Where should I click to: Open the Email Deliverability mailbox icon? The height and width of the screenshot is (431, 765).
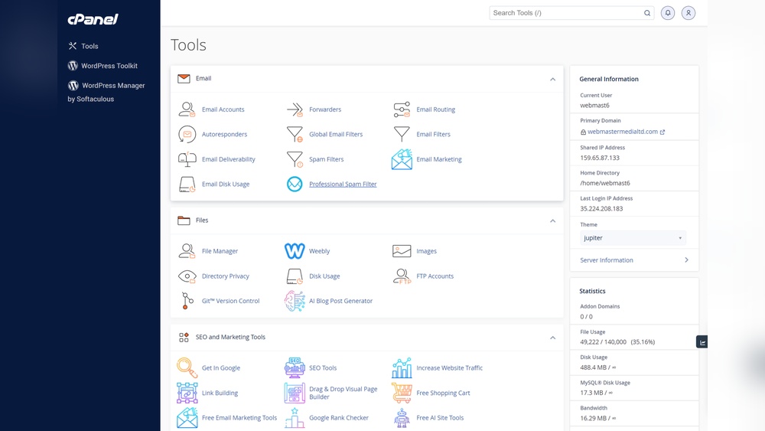pos(187,159)
